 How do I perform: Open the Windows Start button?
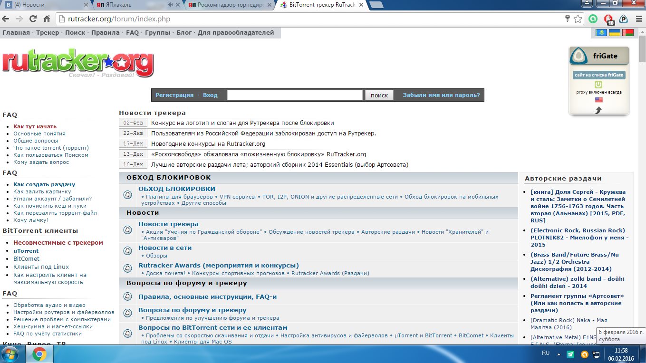pos(10,354)
